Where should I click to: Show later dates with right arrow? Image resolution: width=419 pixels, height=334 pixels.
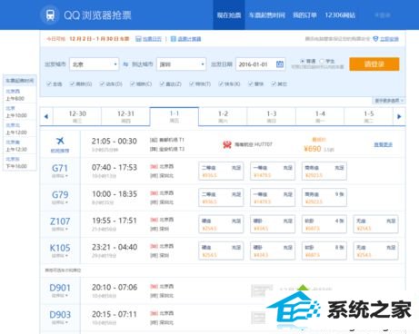click(399, 116)
